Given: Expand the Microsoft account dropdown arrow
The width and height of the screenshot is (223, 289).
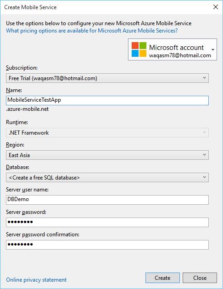Looking at the screenshot, I should [213, 49].
